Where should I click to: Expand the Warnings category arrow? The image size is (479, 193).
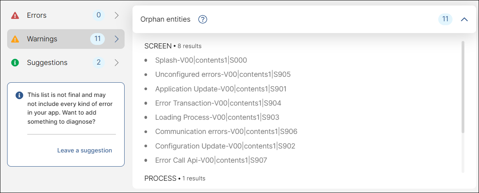point(117,39)
